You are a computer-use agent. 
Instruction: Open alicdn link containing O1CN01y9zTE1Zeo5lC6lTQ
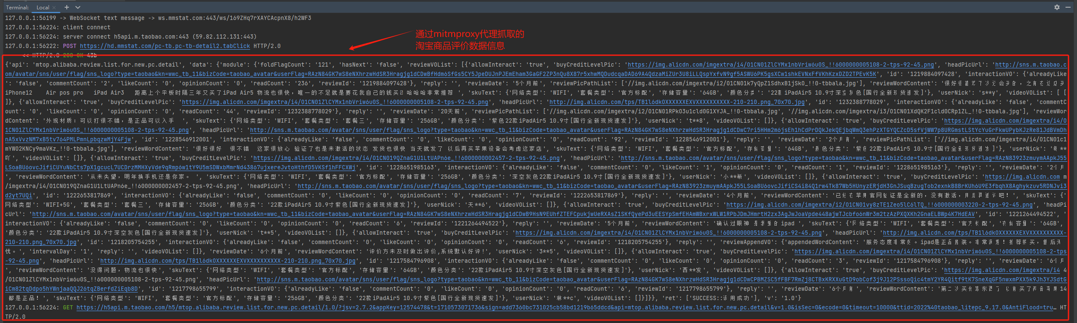879,205
